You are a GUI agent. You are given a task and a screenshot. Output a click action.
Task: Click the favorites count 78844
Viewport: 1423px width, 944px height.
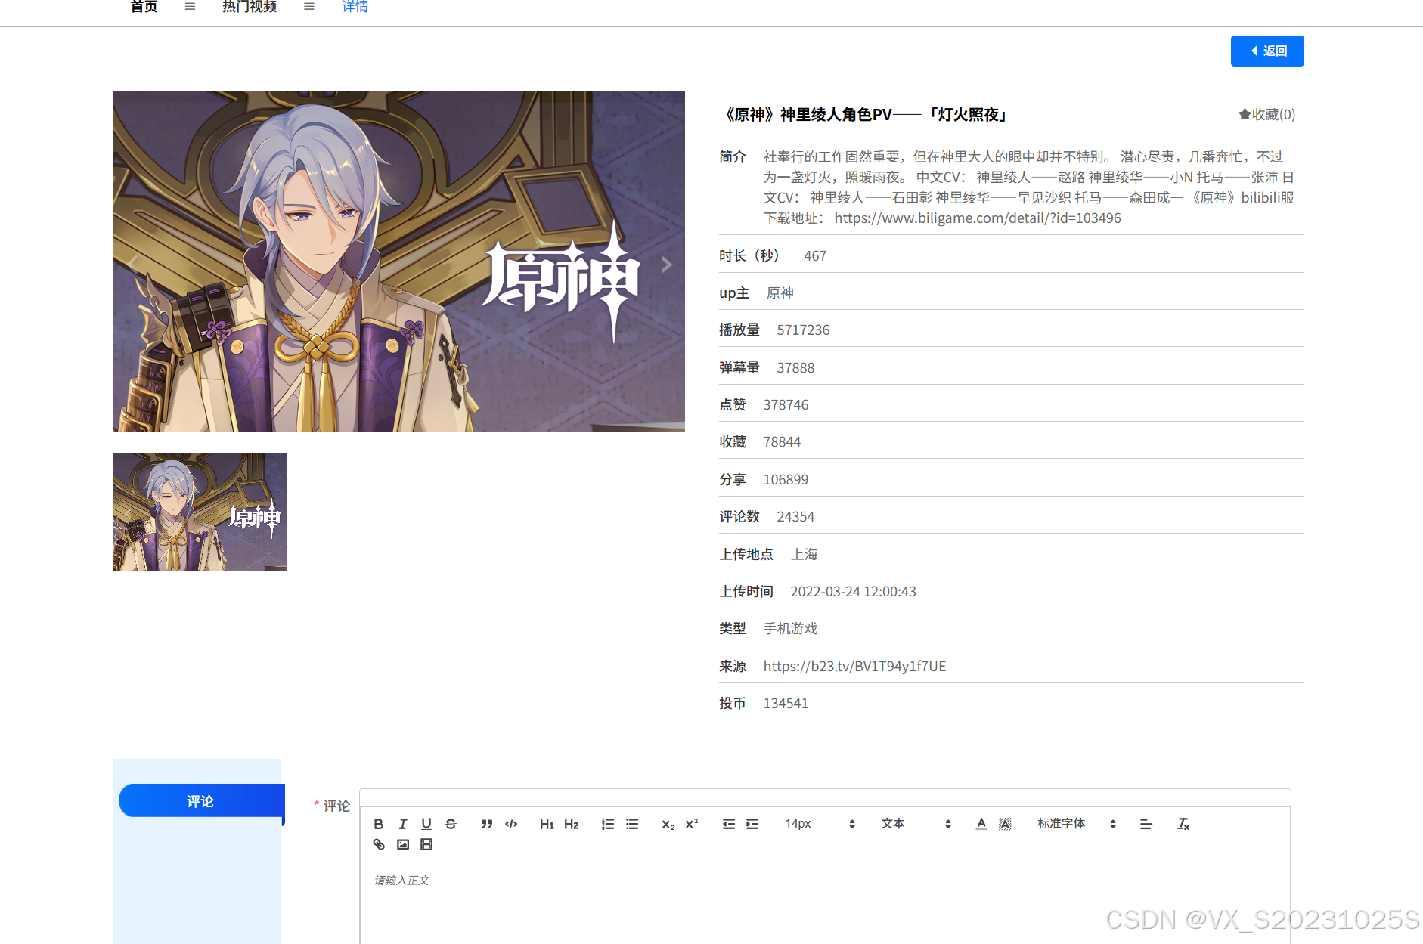pos(782,441)
